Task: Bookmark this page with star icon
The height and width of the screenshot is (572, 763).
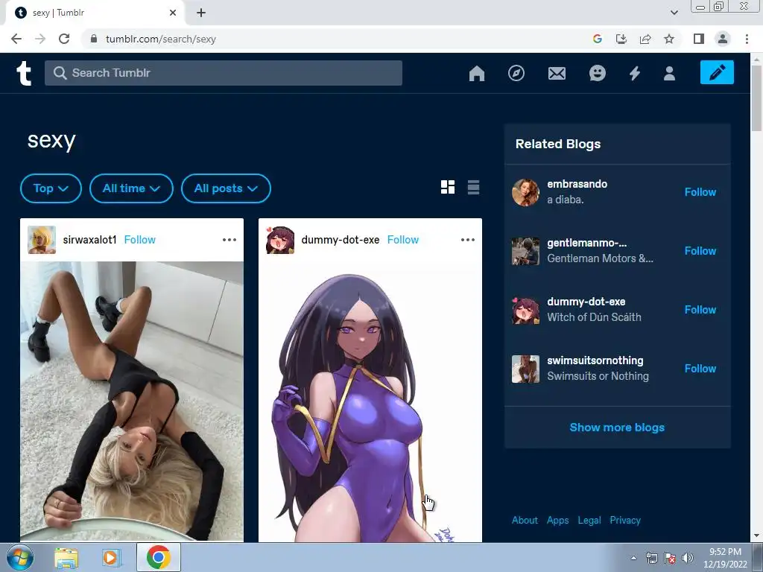Action: (669, 39)
